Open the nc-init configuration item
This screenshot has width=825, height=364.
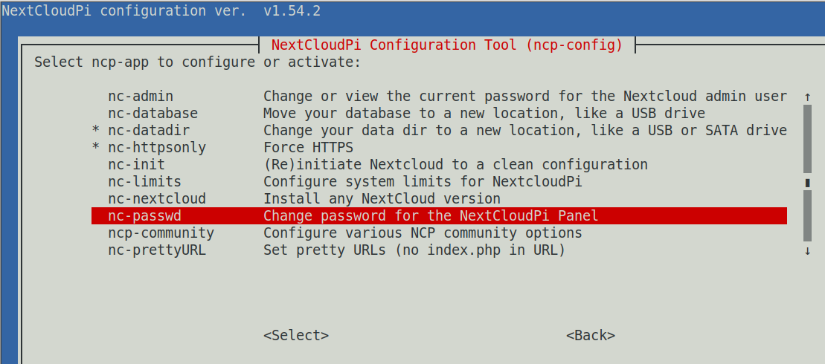pos(136,164)
